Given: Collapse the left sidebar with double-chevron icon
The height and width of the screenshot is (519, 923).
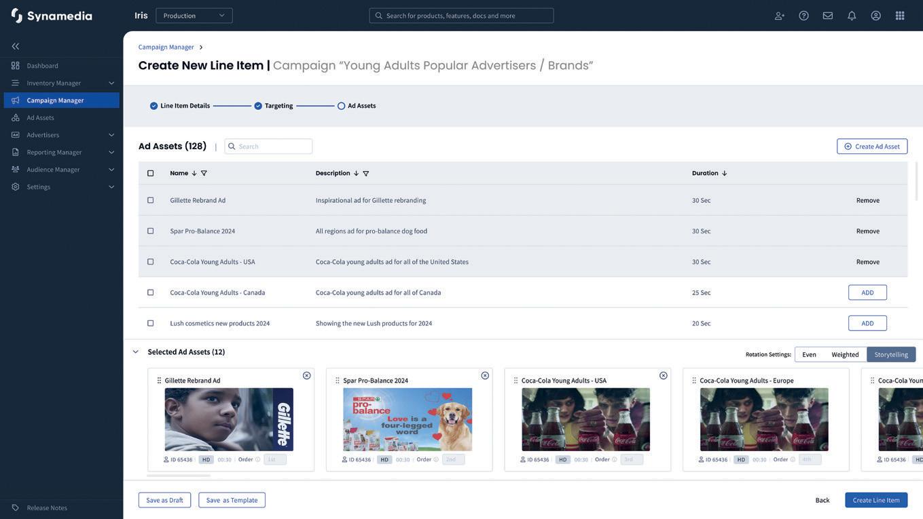Looking at the screenshot, I should pyautogui.click(x=16, y=46).
